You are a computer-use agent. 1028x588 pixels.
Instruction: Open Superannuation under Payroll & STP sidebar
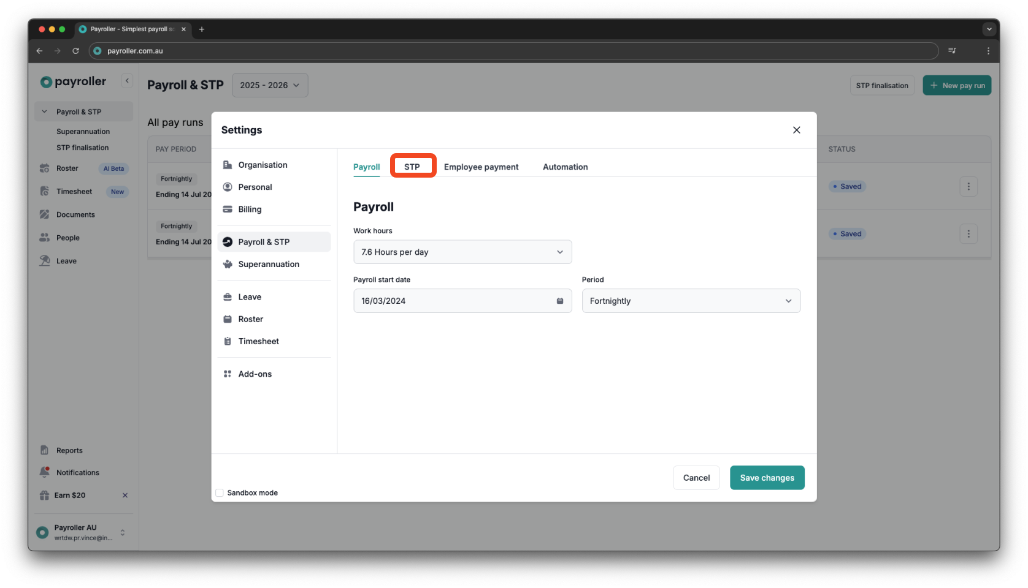pyautogui.click(x=83, y=131)
